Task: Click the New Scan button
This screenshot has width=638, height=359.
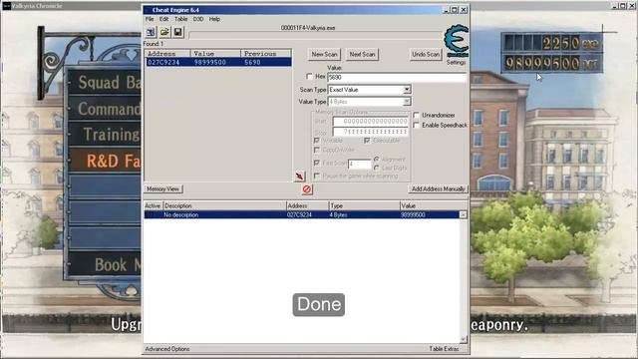Action: coord(324,54)
